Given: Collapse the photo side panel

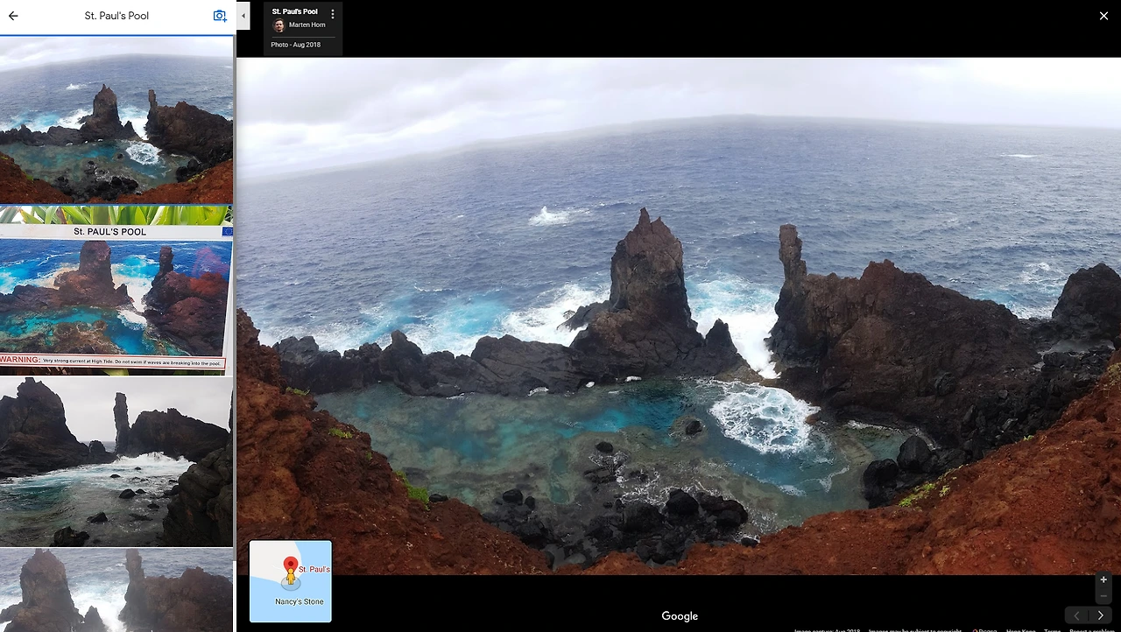Looking at the screenshot, I should [x=243, y=16].
